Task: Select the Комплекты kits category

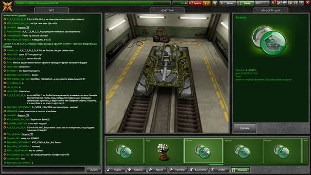Action: point(198,170)
